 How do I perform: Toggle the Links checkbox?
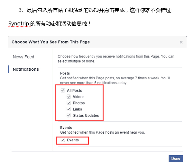coord(69,109)
